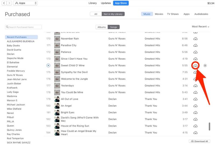This screenshot has width=215, height=145.
Task: Click the $3.34 account balance
Action: point(211,3)
